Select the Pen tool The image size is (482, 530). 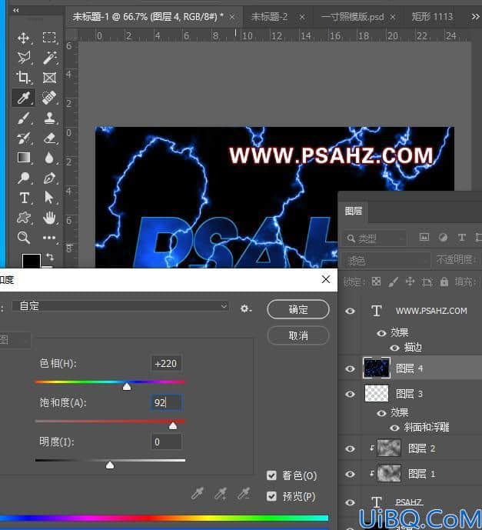(x=49, y=178)
